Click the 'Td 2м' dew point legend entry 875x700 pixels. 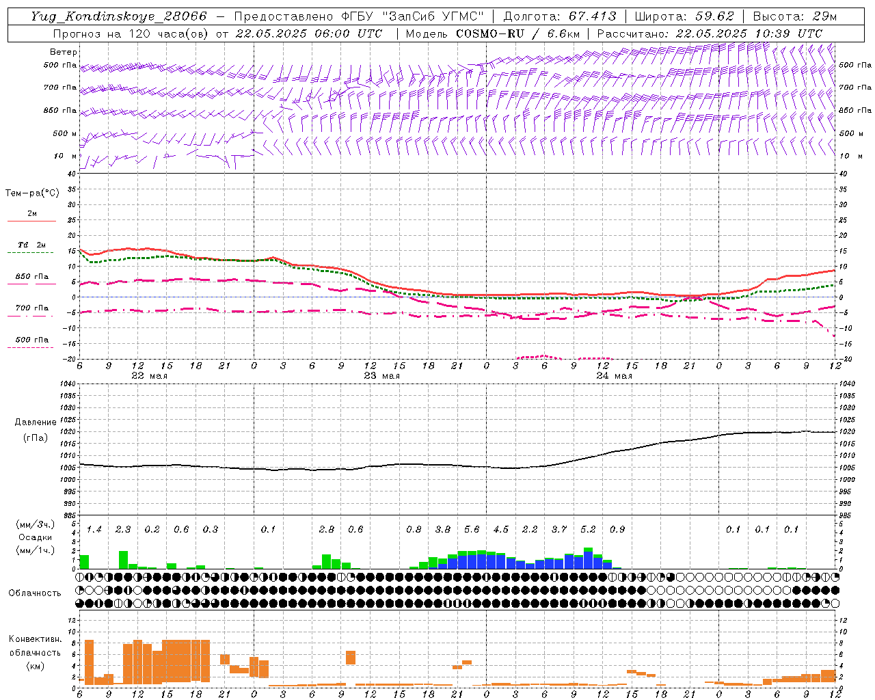(x=32, y=245)
